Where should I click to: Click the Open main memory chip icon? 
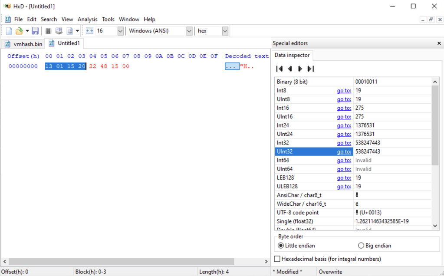tap(48, 31)
